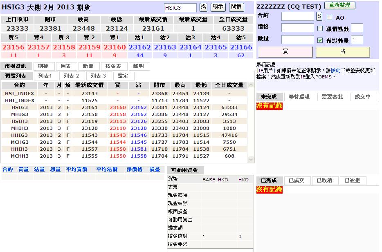
Task: Click the 價格 price input field
Action: pyautogui.click(x=297, y=28)
